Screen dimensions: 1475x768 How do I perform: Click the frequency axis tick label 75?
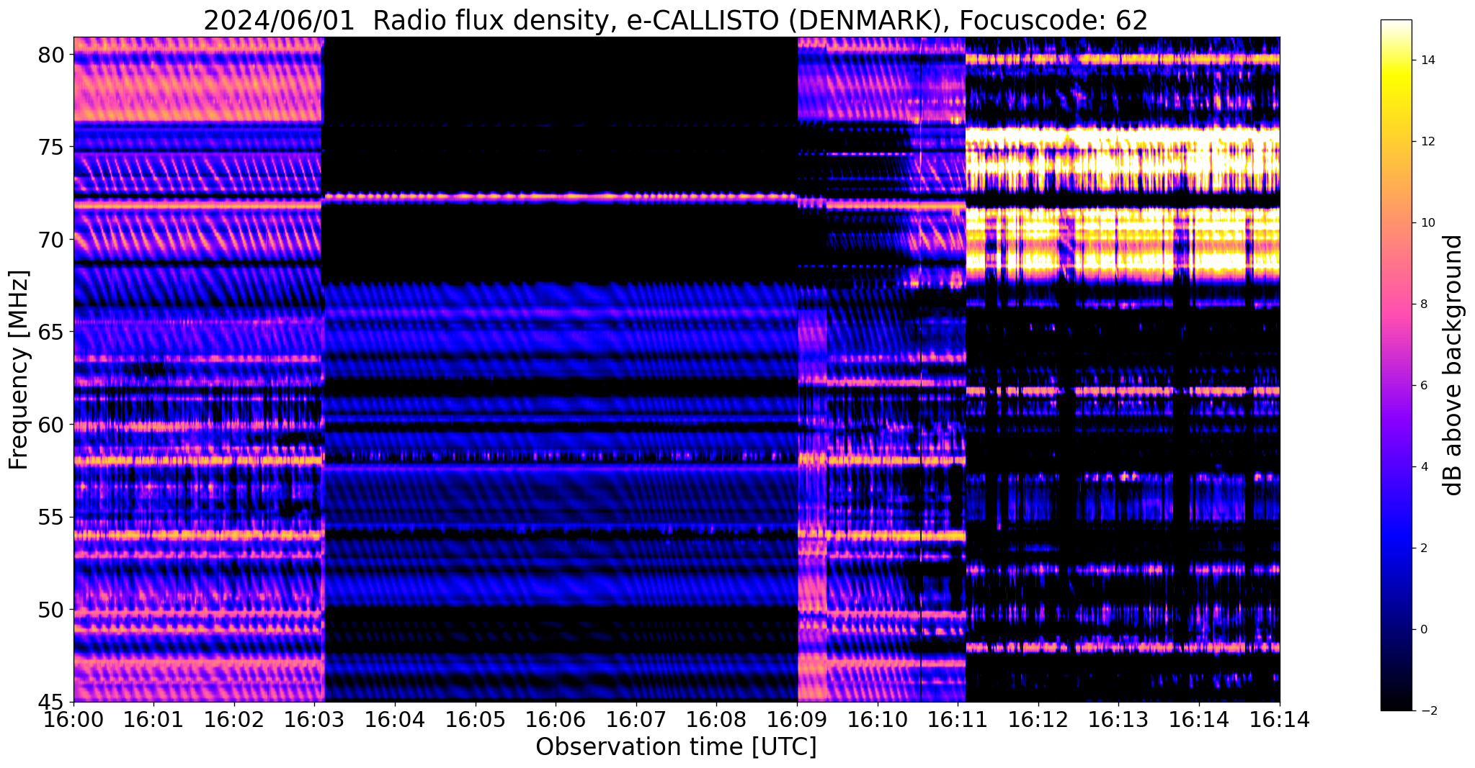[52, 147]
